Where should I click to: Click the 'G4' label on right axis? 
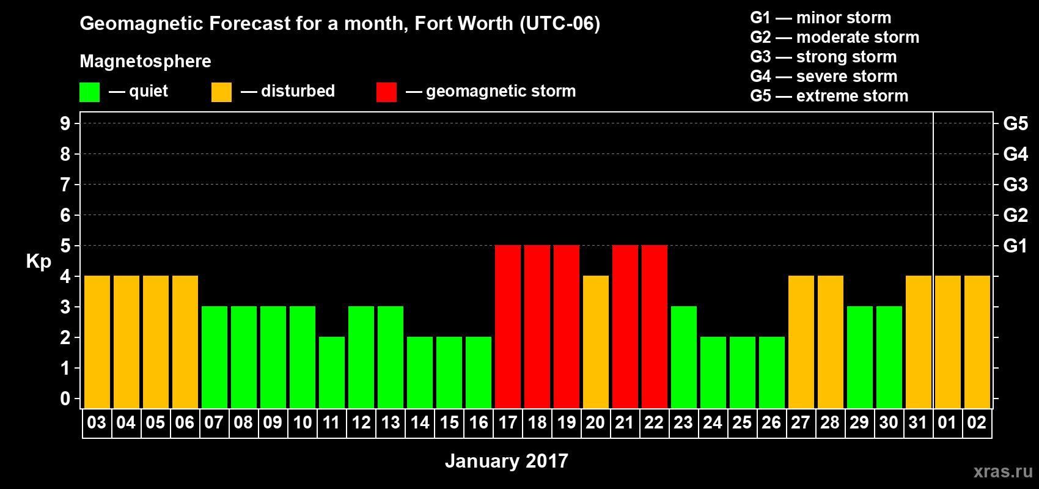click(x=1016, y=154)
